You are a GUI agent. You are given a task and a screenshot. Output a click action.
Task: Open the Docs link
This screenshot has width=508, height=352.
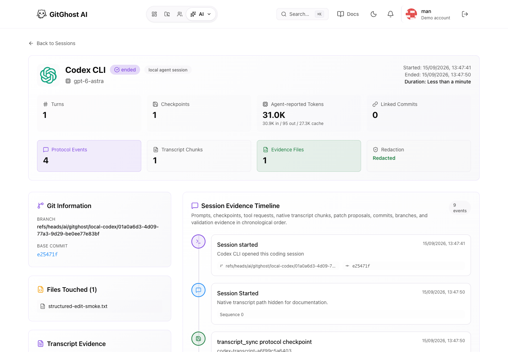348,14
